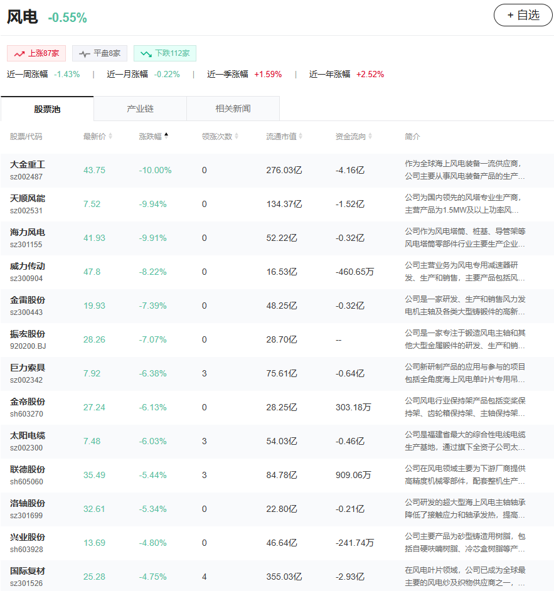Click 近一月涨幅 value -0.22%
This screenshot has height=591, width=554.
167,74
